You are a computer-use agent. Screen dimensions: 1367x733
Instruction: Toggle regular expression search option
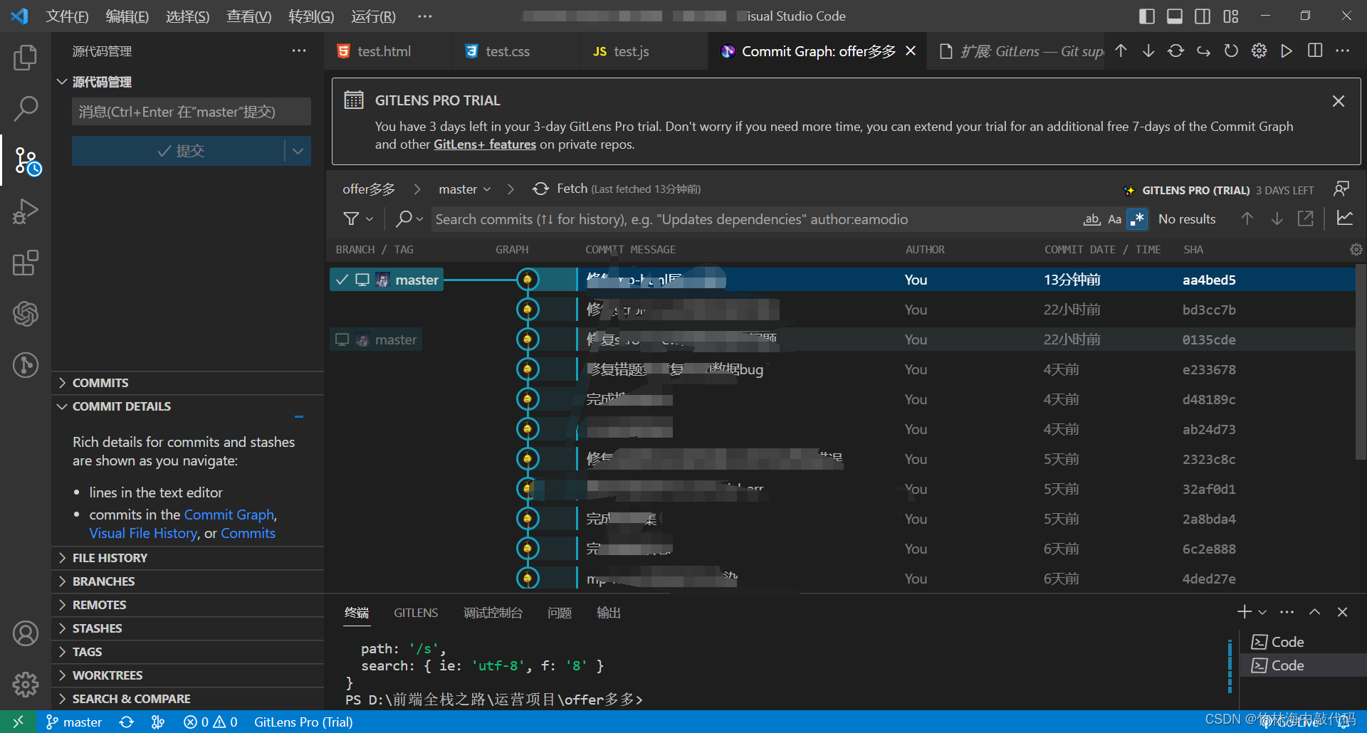1138,219
